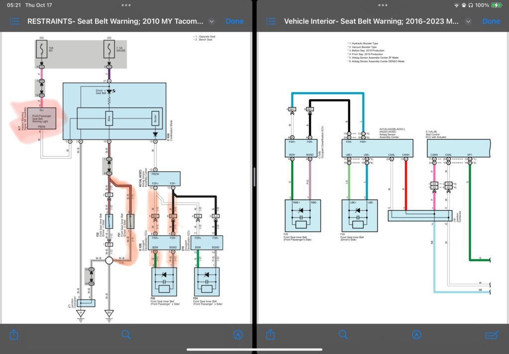The width and height of the screenshot is (509, 354).
Task: Open the sidebar list in the Vehicle Interior document
Action: (x=271, y=21)
